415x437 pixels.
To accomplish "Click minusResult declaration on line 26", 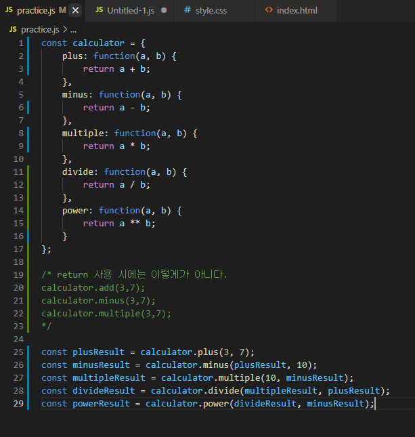I will click(101, 365).
